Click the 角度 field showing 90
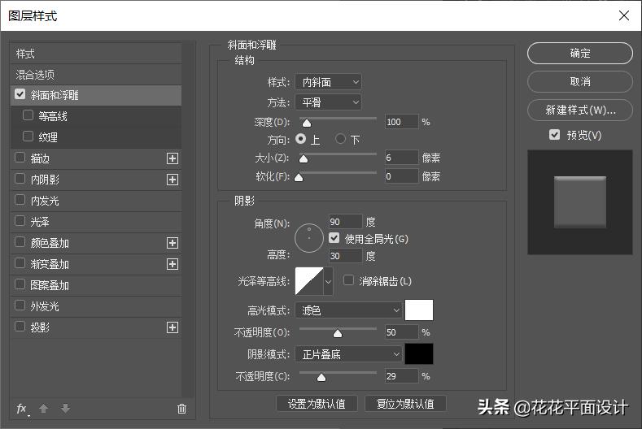This screenshot has width=642, height=429. click(x=346, y=222)
